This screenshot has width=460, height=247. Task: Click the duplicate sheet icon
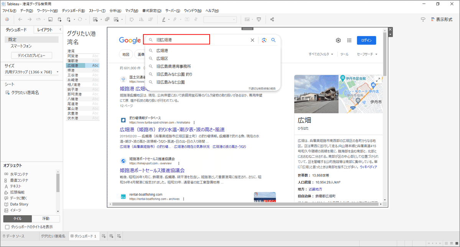coord(107,19)
